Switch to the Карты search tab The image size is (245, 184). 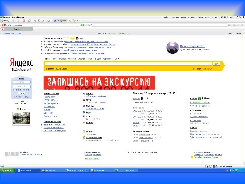click(x=54, y=59)
